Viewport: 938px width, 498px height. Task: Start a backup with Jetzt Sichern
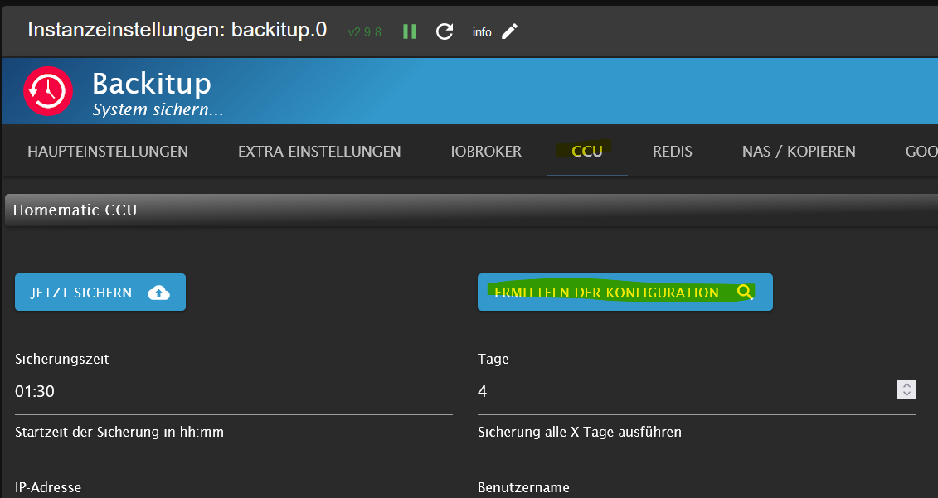[x=100, y=293]
